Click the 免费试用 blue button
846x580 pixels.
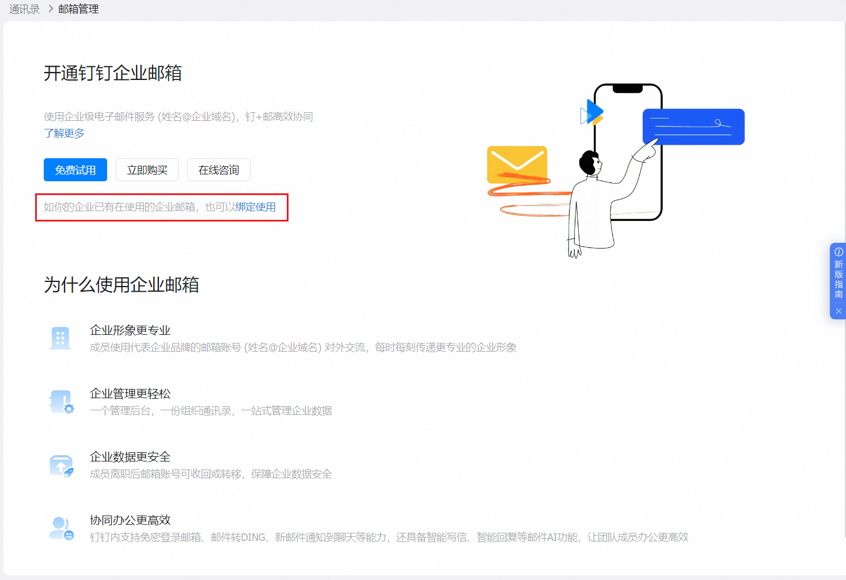[x=75, y=170]
